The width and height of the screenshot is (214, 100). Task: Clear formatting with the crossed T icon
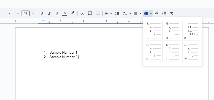[171, 13]
